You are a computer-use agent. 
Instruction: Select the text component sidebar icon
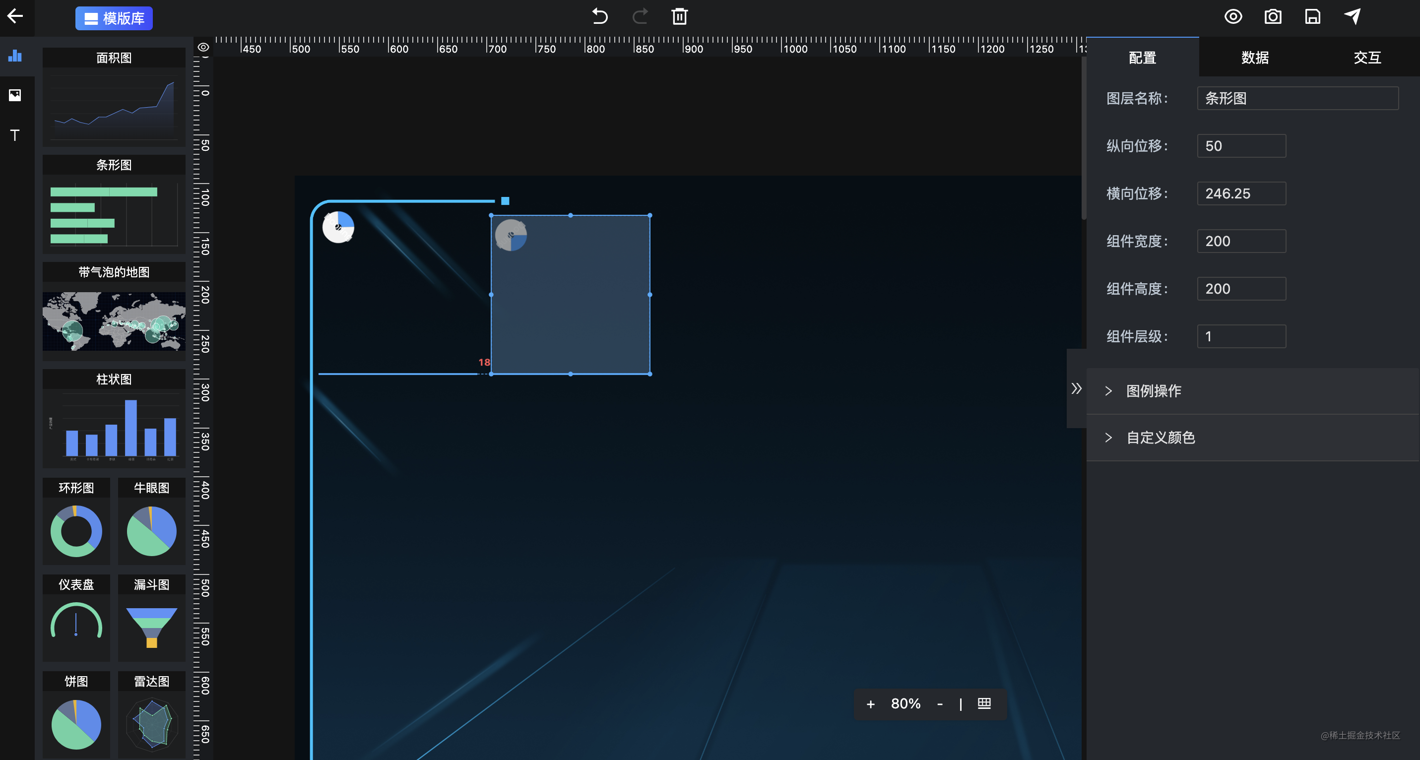click(15, 135)
